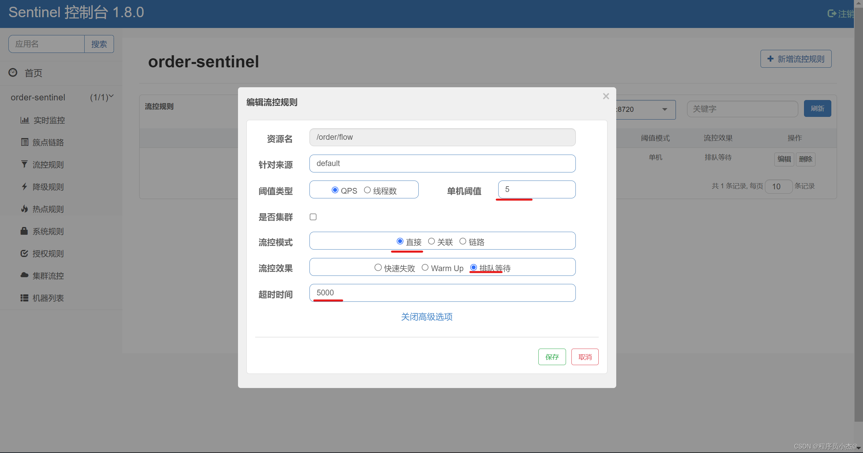Click the 单机 cell in table
Screen dimensions: 863x453
(x=656, y=157)
